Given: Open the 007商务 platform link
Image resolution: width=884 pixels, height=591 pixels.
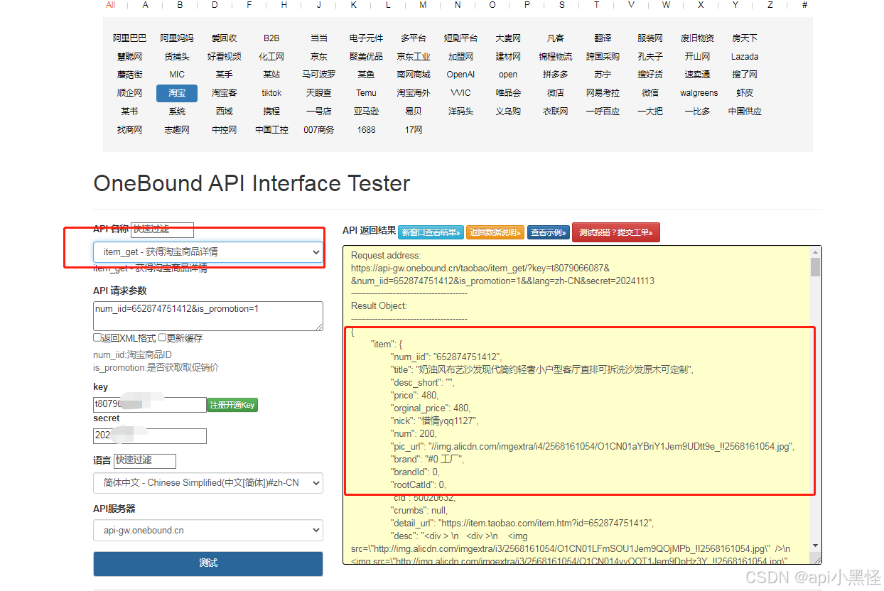Looking at the screenshot, I should pos(319,130).
